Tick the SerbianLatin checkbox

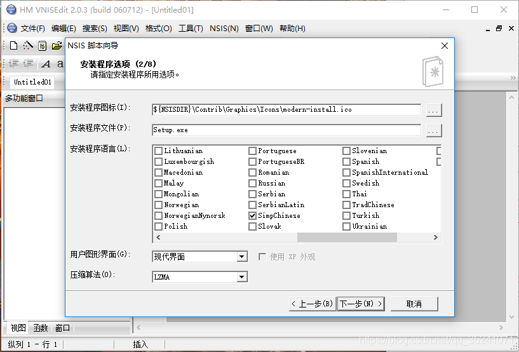click(x=253, y=205)
